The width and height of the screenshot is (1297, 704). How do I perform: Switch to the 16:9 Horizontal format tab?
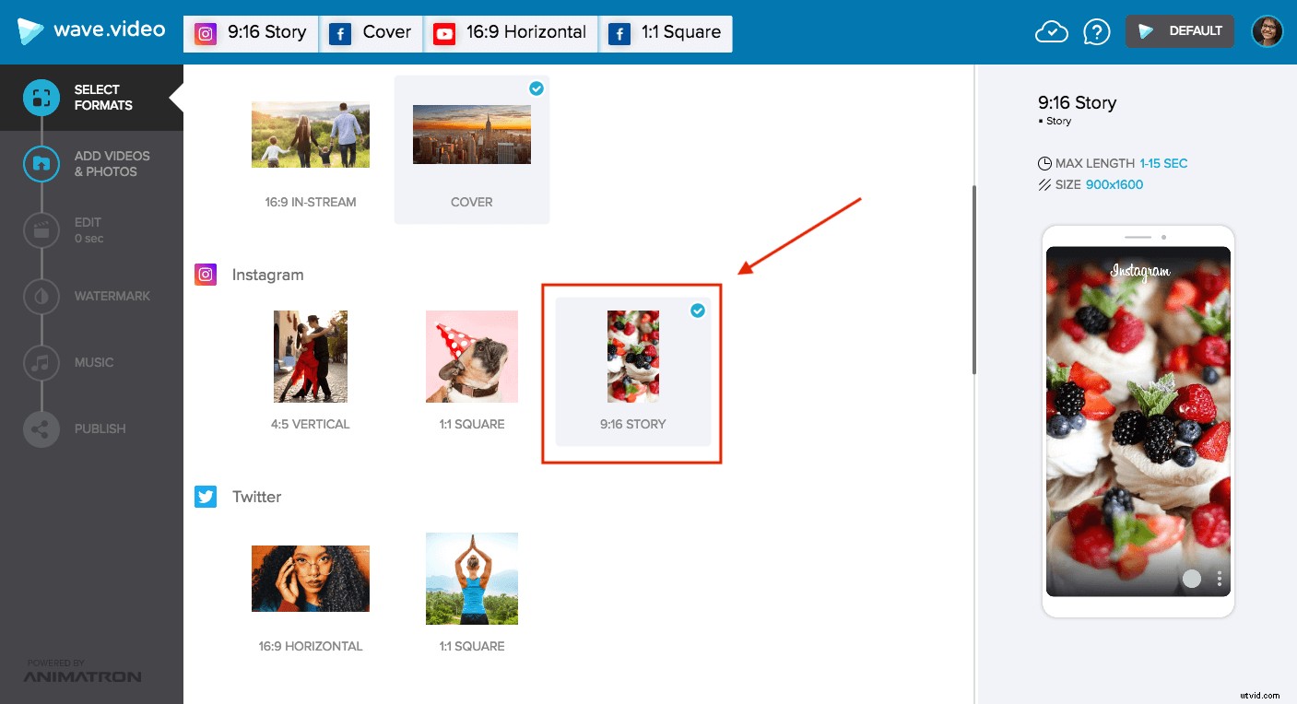(510, 32)
